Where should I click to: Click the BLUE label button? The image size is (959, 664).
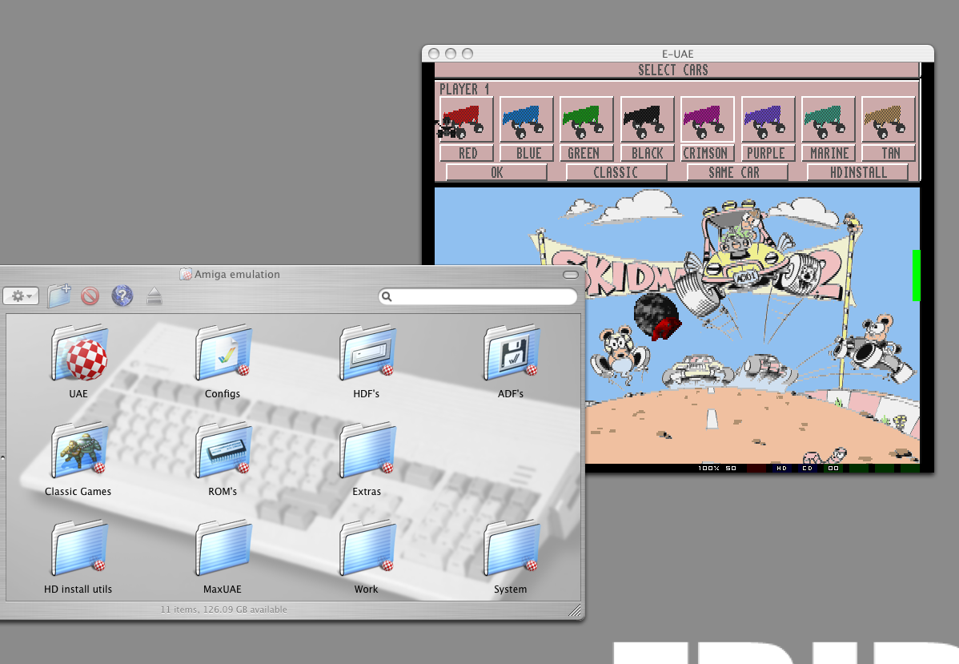pyautogui.click(x=528, y=153)
